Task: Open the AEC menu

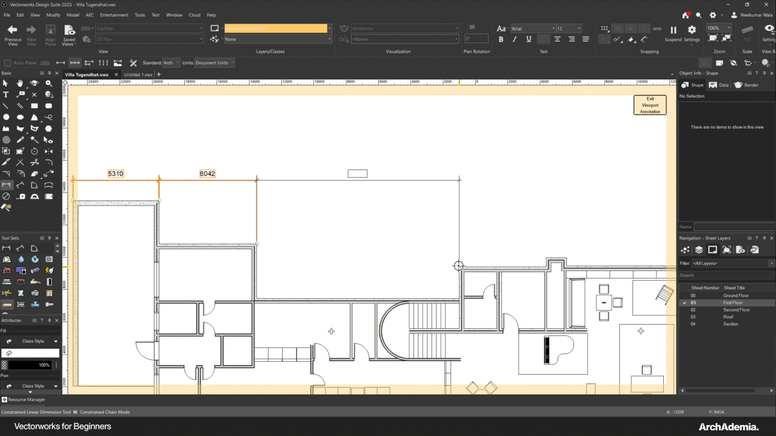Action: [x=89, y=15]
